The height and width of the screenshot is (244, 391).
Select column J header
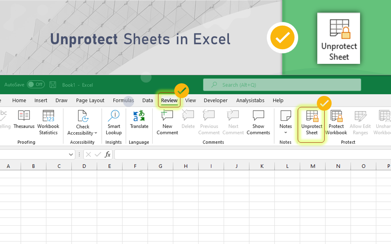coord(236,166)
